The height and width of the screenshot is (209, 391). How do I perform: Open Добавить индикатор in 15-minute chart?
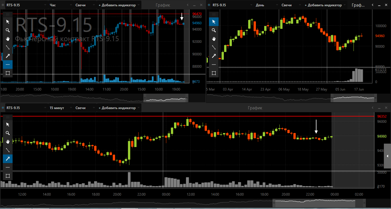(x=119, y=108)
